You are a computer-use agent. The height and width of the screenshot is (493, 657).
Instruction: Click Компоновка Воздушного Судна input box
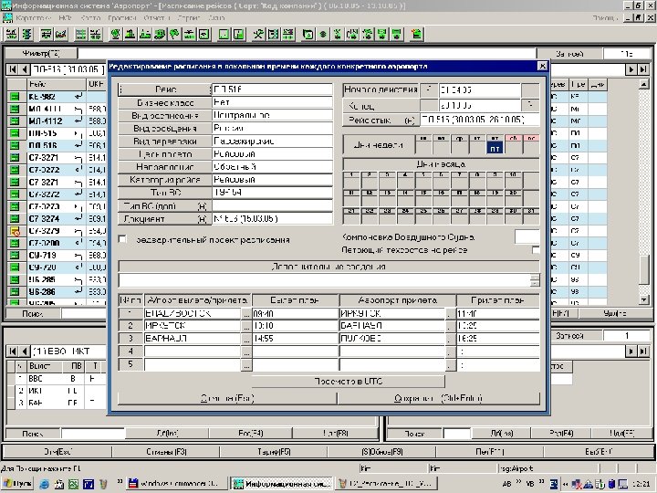click(x=527, y=236)
